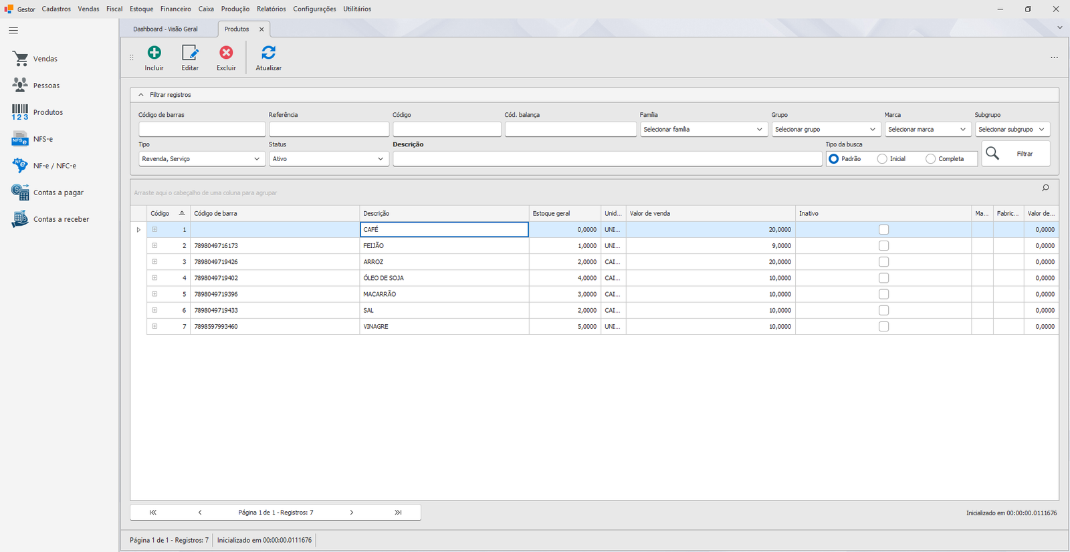The image size is (1070, 552).
Task: Open the Marca dropdown
Action: pyautogui.click(x=928, y=130)
